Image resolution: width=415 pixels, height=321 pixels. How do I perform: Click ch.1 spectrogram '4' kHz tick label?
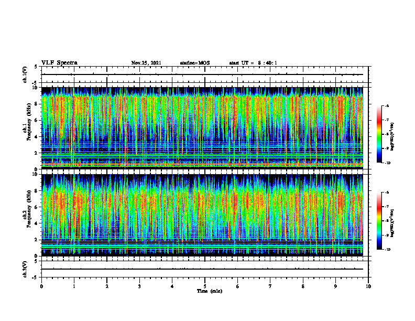[x=37, y=137]
